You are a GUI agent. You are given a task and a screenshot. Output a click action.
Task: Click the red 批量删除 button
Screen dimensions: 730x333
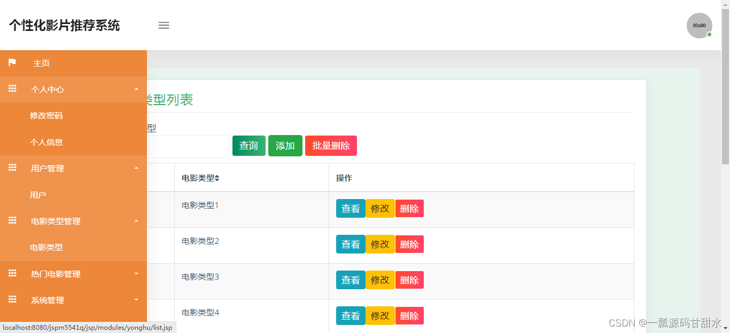click(331, 146)
